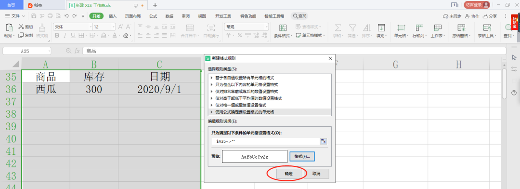Screen dimensions: 520x189
Task: Open the 公式 ribbon tab
Action: coord(153,16)
